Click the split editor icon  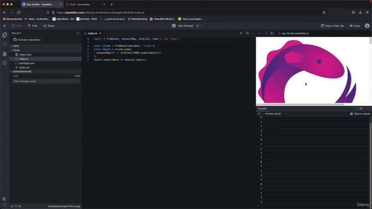[x=247, y=34]
